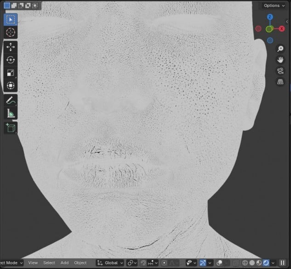This screenshot has width=291, height=269.
Task: Select the Annotate pencil tool
Action: coord(11,100)
